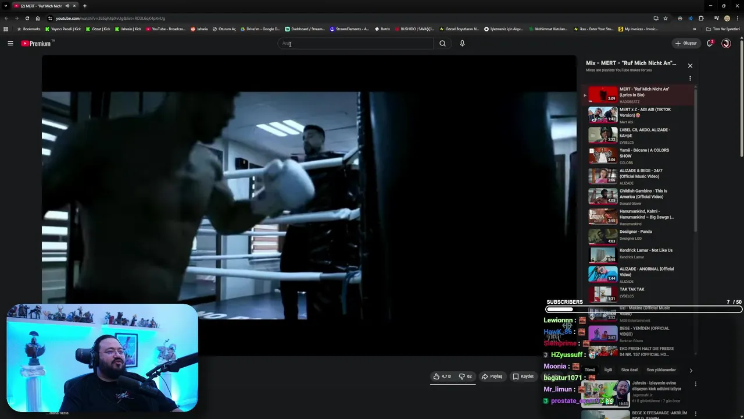This screenshot has height=419, width=744.
Task: Open the account avatar menu
Action: 726,43
